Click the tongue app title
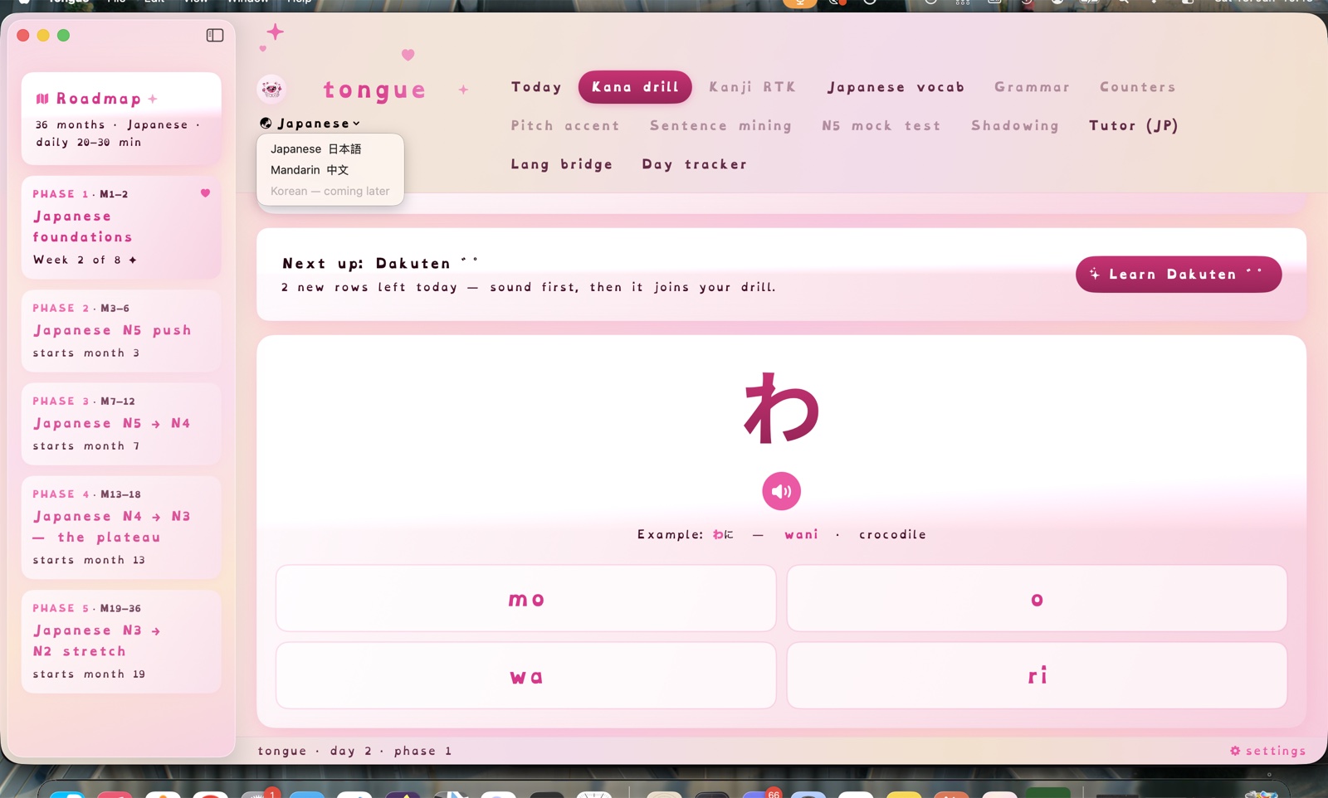 (x=374, y=89)
